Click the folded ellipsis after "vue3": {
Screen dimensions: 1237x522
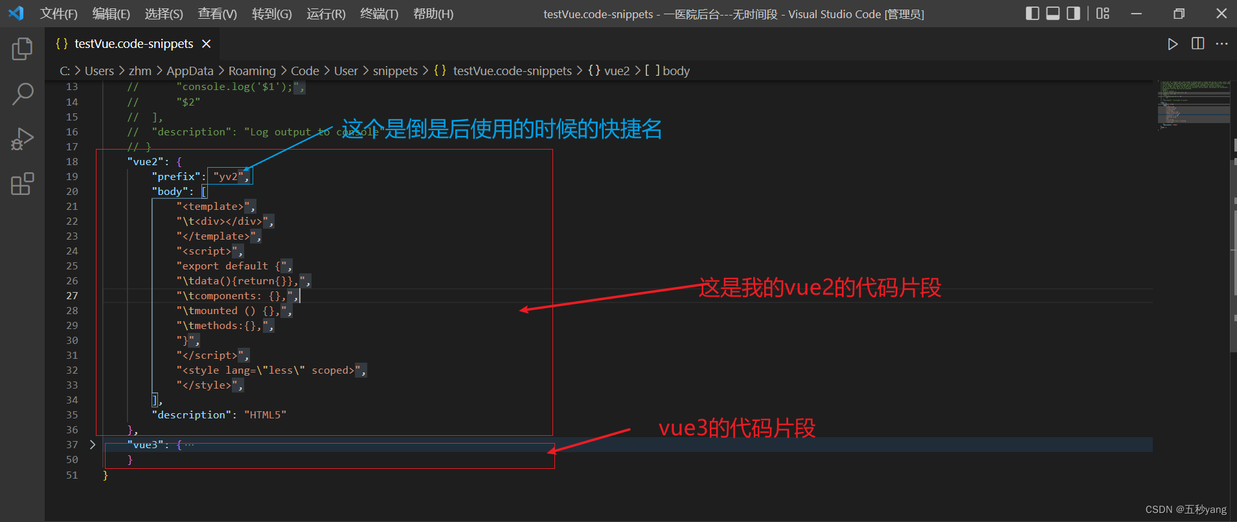tap(189, 444)
